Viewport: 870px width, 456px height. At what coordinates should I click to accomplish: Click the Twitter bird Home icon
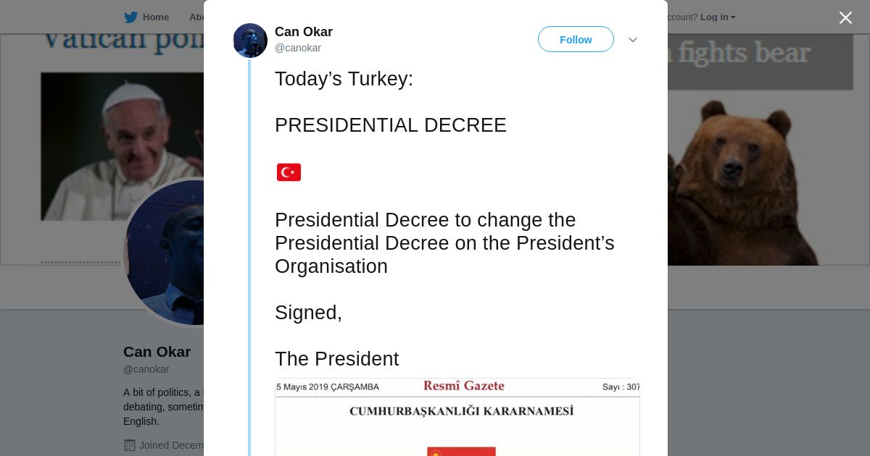pos(130,17)
